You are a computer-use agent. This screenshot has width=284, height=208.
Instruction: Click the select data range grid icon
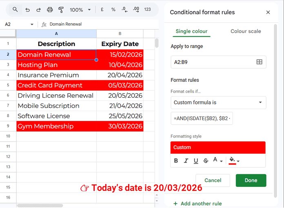pos(259,62)
